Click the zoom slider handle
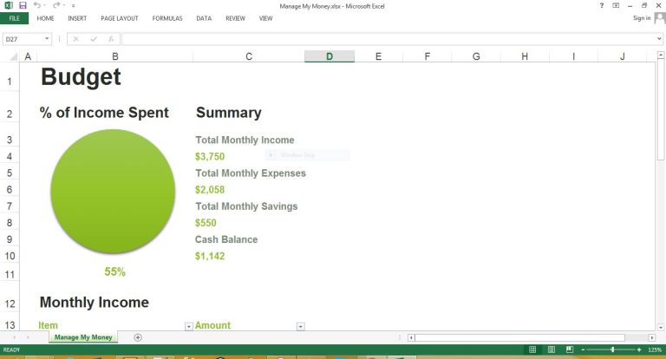Viewport: 666px width, 359px height. point(612,349)
